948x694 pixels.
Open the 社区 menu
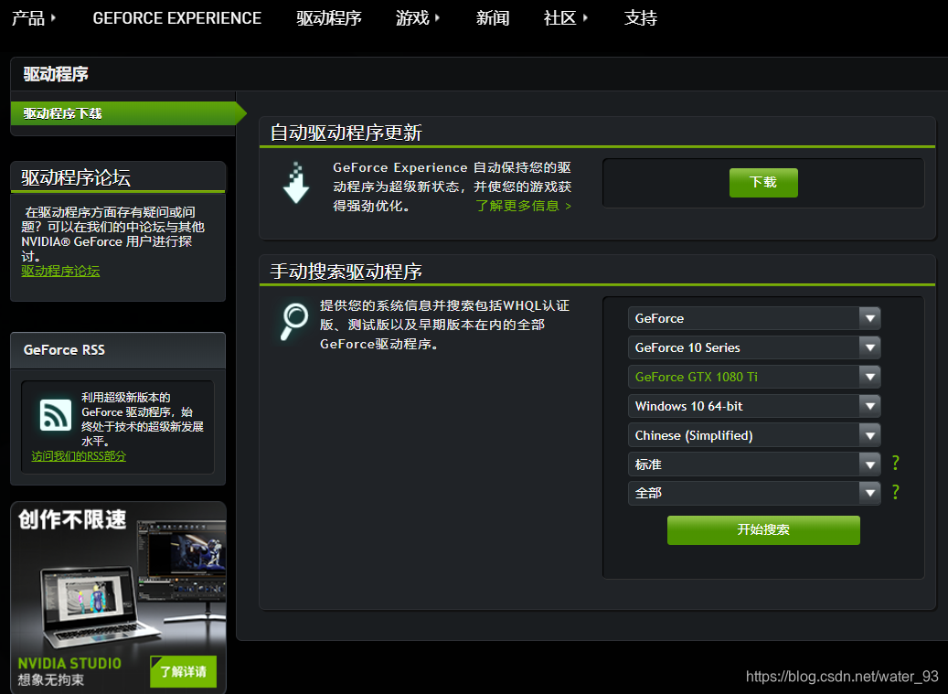point(565,18)
